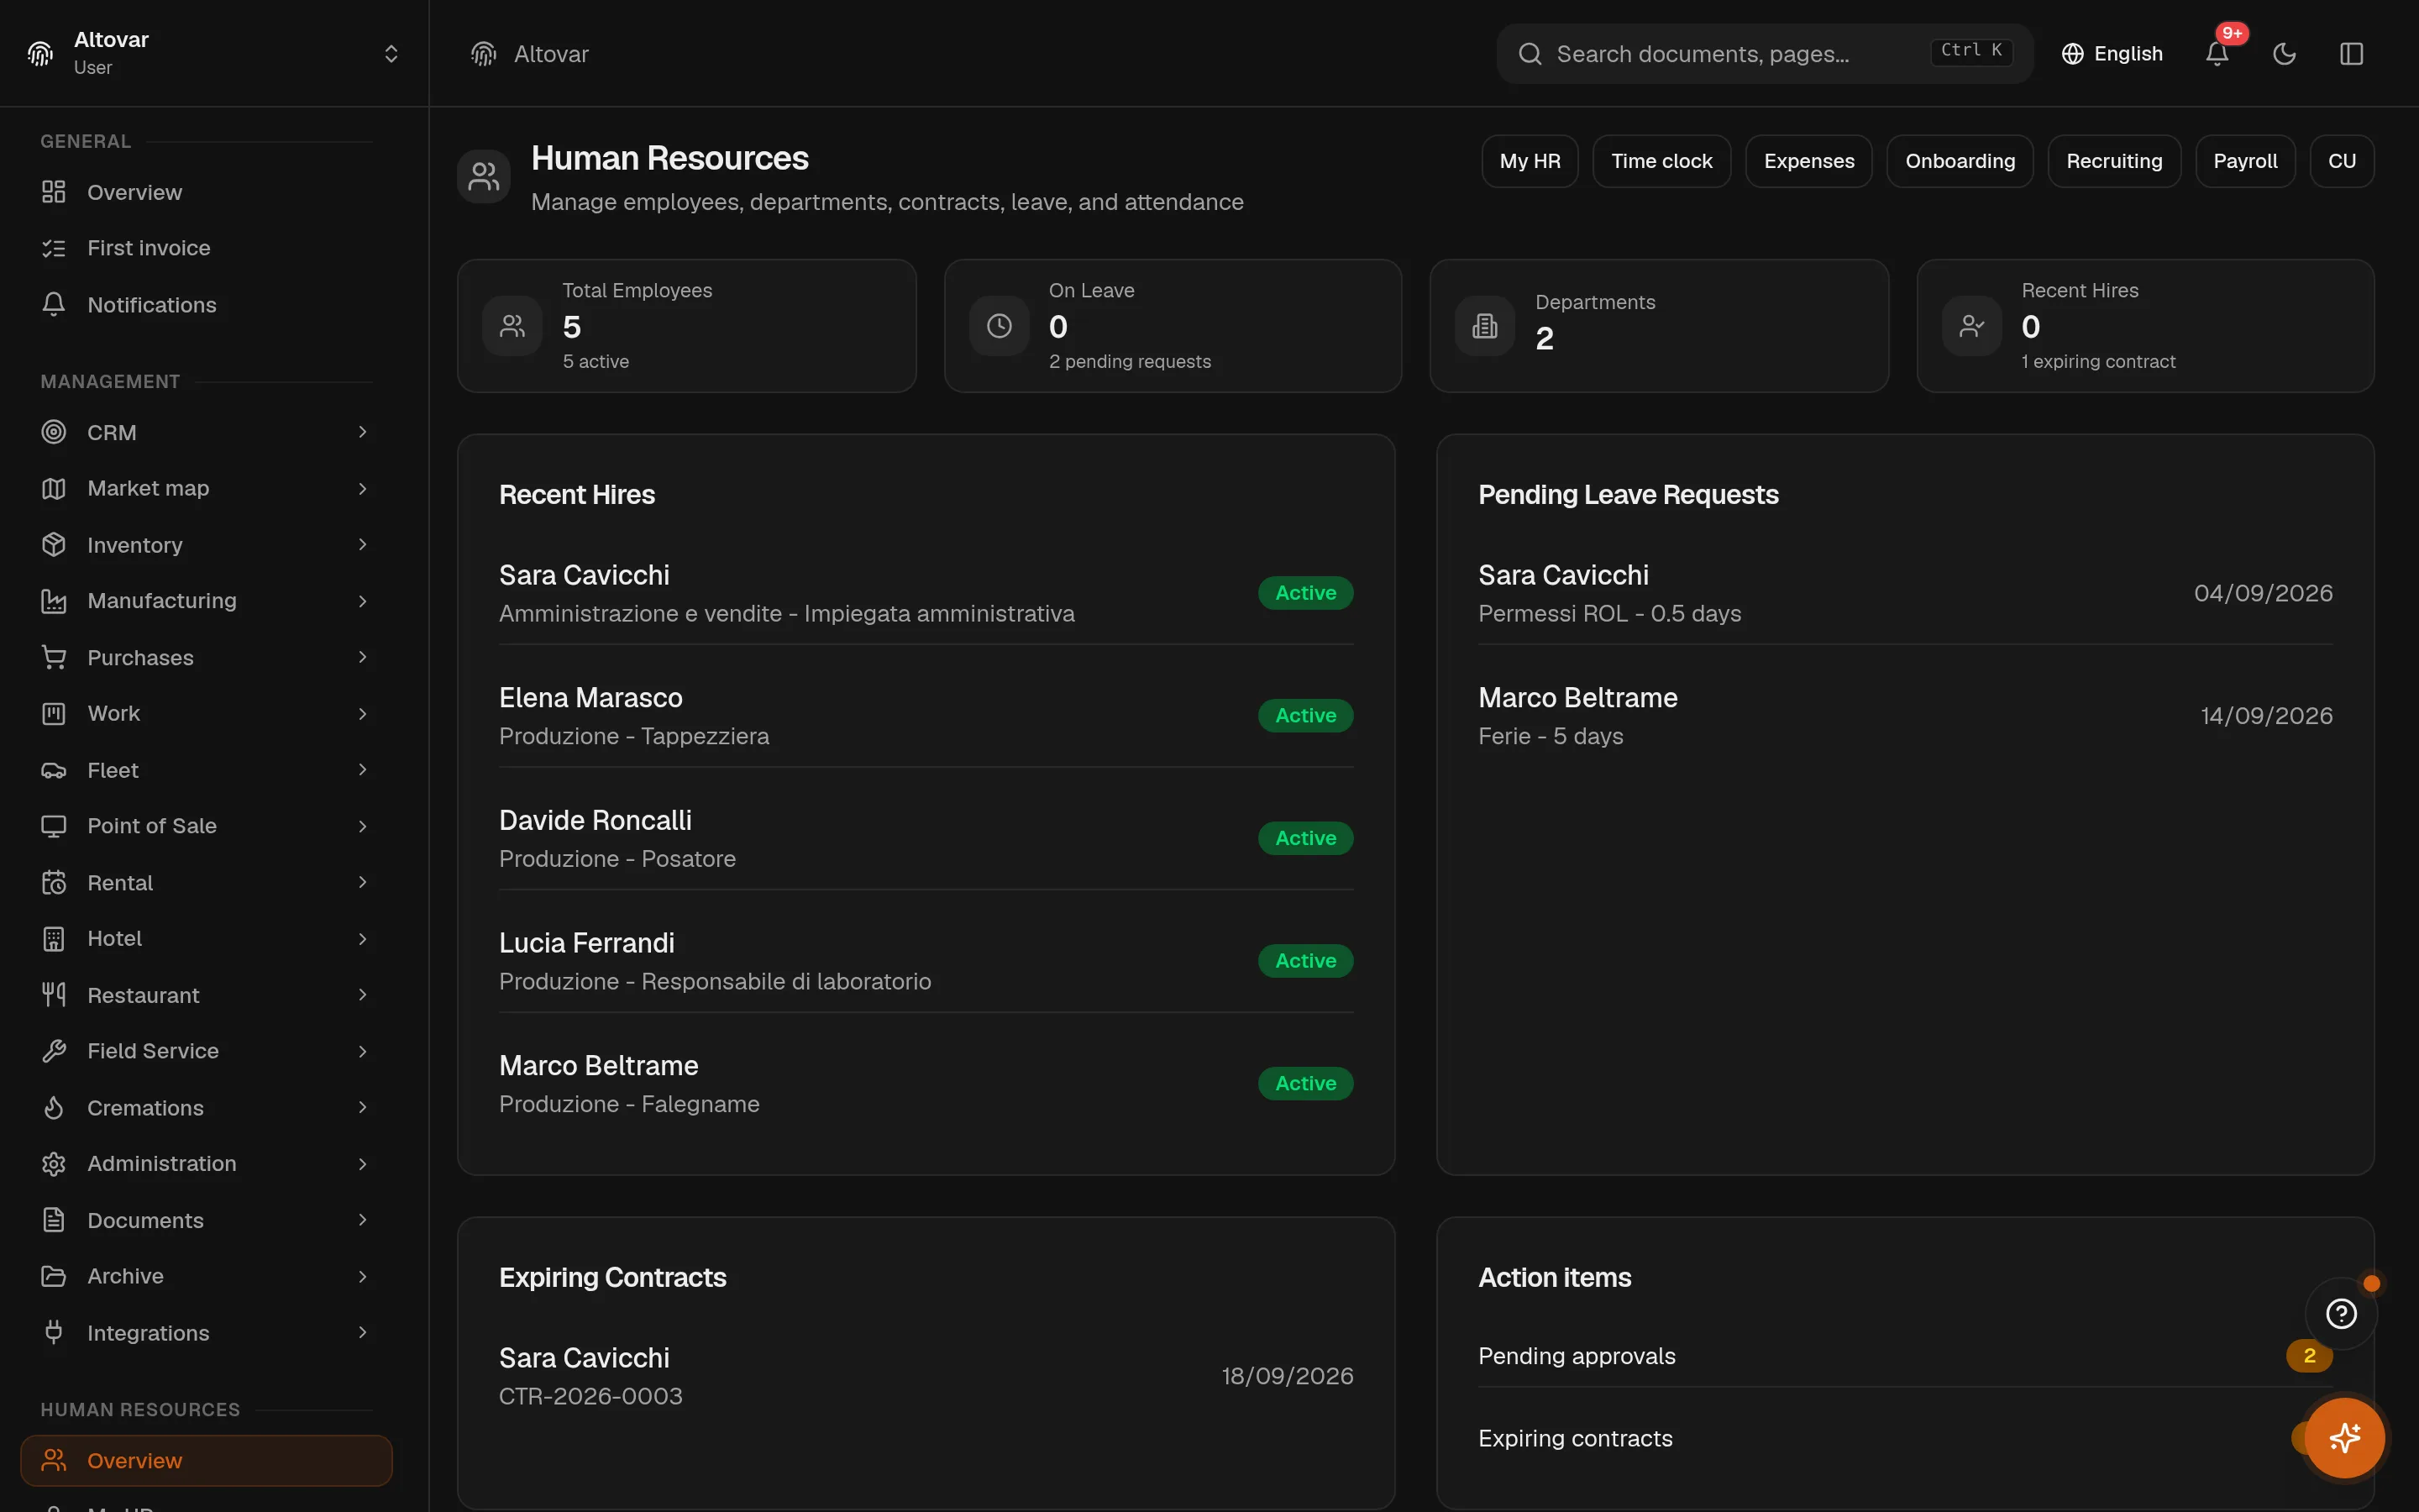Expand the Market map chevron
The image size is (2419, 1512).
363,488
